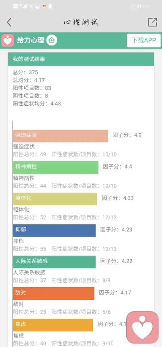Tap the 敌对 orange bar
The height and width of the screenshot is (347, 162).
pyautogui.click(x=54, y=293)
